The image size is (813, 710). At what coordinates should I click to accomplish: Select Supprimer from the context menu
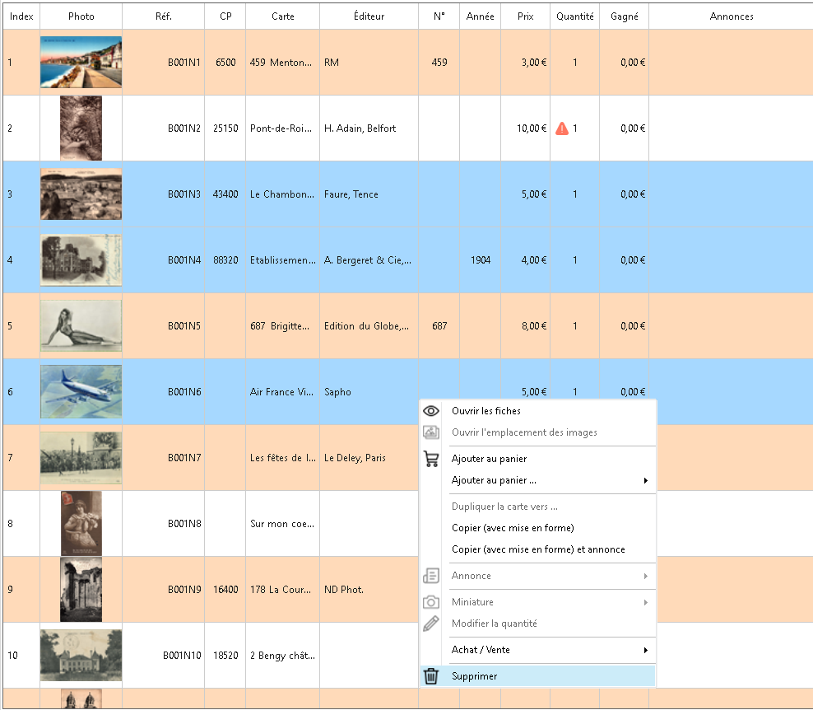click(x=475, y=676)
